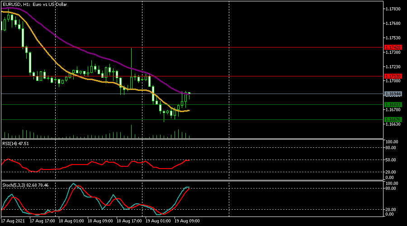Viewport: 407px width, 226px height.
Task: Select the lower green horizontal line at 1.16676
Action: tap(192, 120)
